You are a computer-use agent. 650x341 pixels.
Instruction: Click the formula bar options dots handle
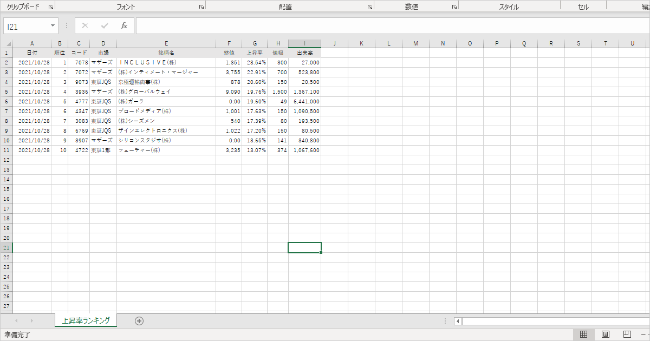[x=67, y=25]
